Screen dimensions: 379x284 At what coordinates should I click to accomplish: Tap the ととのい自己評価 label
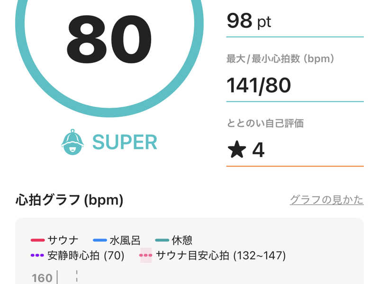click(x=265, y=124)
